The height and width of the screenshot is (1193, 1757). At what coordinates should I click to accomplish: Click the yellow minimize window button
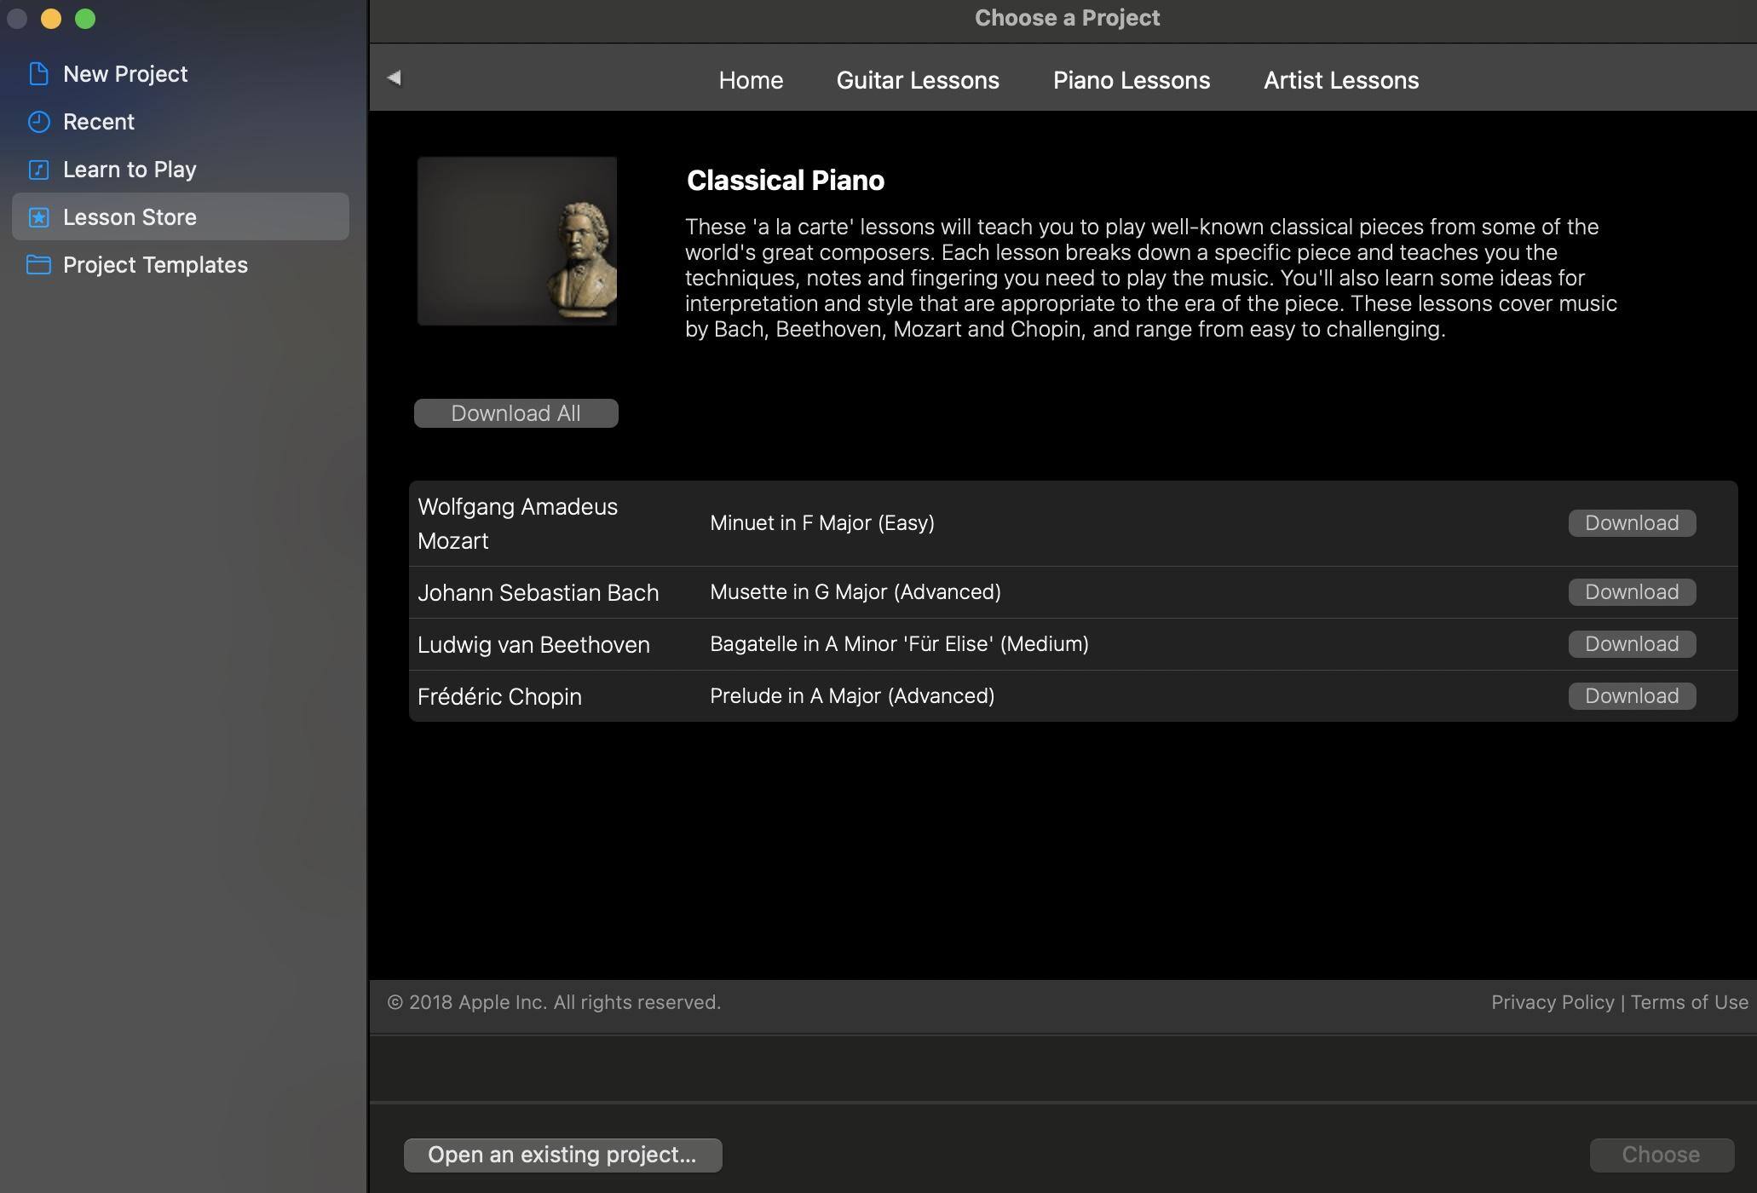(x=51, y=19)
